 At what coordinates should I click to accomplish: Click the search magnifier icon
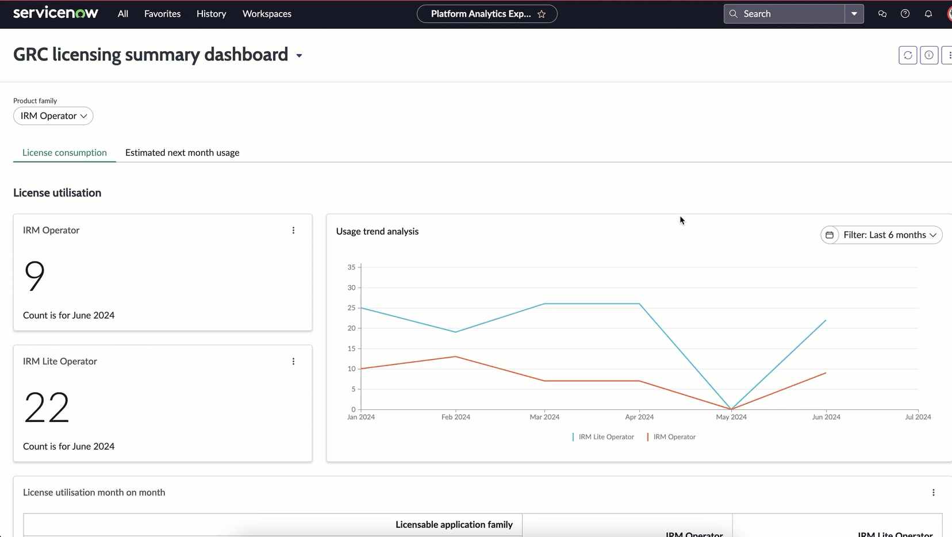[734, 14]
